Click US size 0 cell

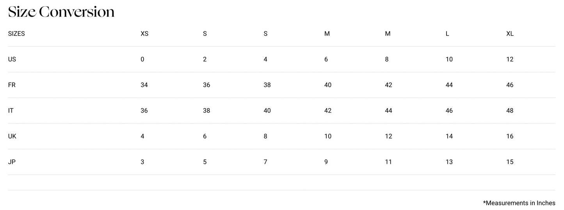click(x=142, y=59)
